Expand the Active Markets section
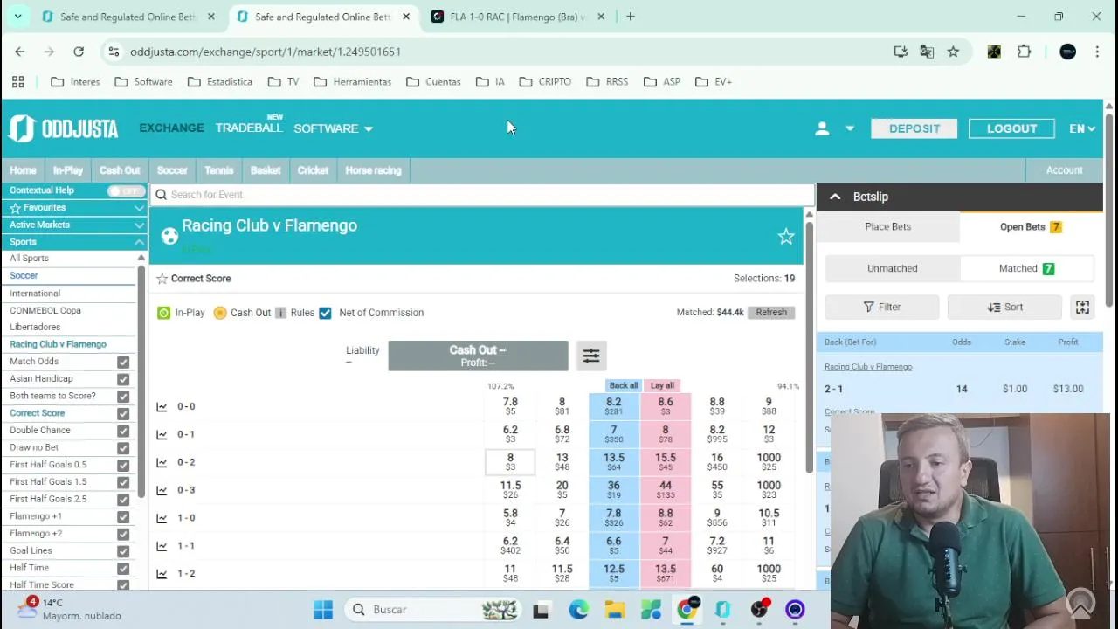This screenshot has width=1118, height=629. [x=74, y=225]
